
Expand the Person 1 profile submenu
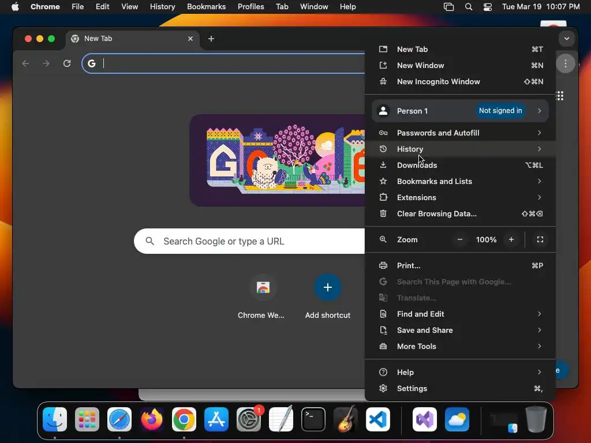pyautogui.click(x=460, y=111)
